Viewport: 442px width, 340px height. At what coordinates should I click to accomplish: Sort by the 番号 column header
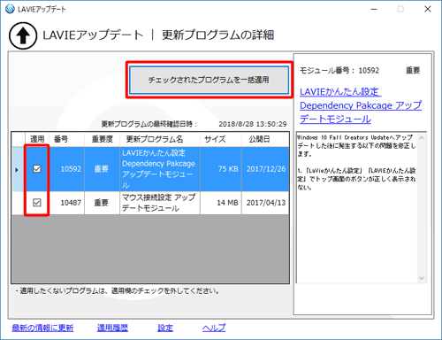pos(67,139)
